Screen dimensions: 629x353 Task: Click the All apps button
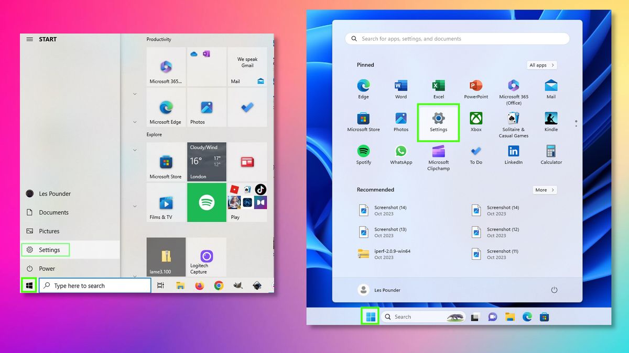541,65
